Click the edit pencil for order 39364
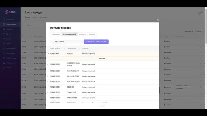 pyautogui.click(x=201, y=52)
